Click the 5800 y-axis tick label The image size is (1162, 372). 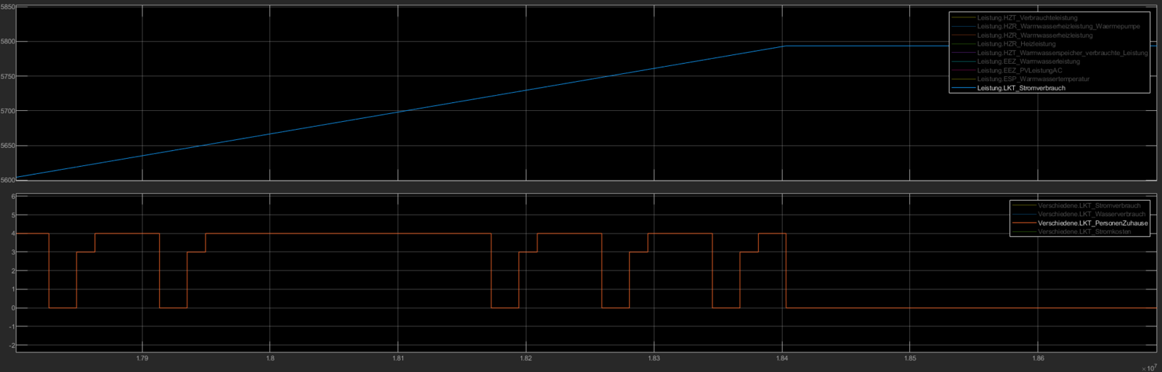click(x=7, y=42)
